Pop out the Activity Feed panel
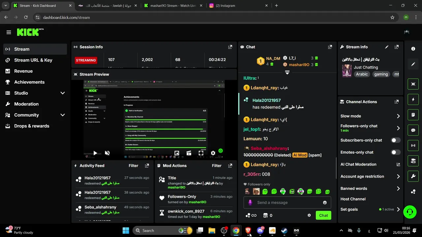Screen dimensions: 422x237 click(147, 166)
